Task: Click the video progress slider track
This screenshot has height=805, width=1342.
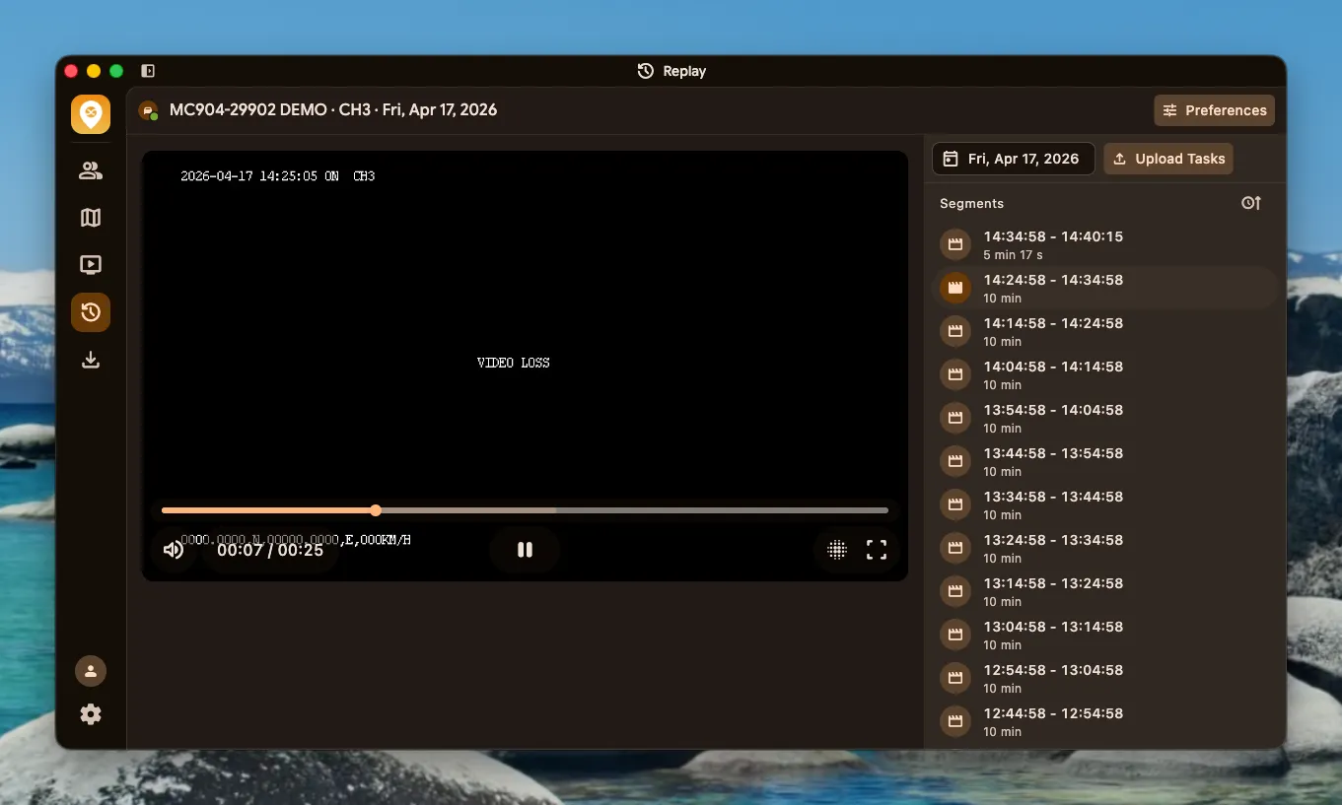Action: (525, 510)
